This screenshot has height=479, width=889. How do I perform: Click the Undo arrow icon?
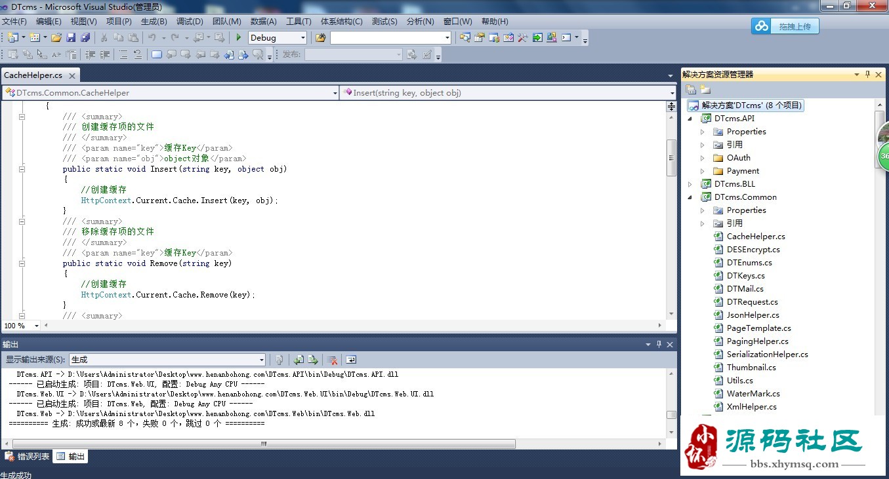(x=152, y=37)
